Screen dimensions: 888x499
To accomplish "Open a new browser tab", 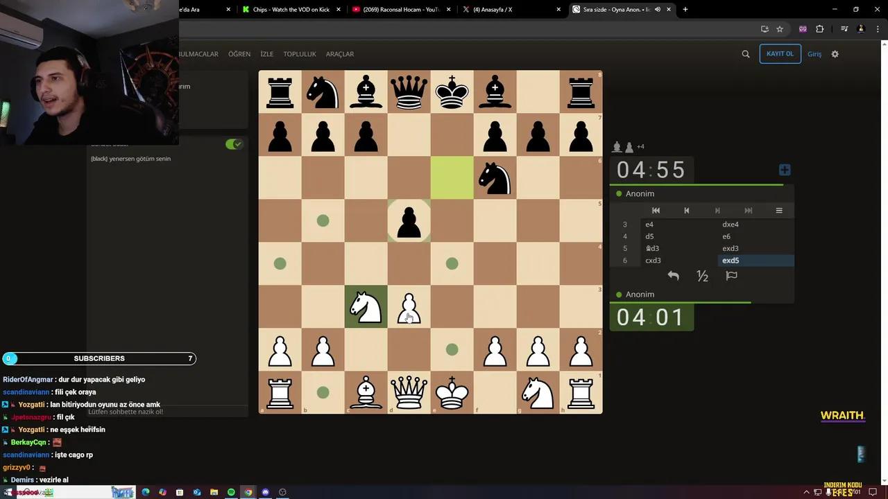I will point(685,10).
